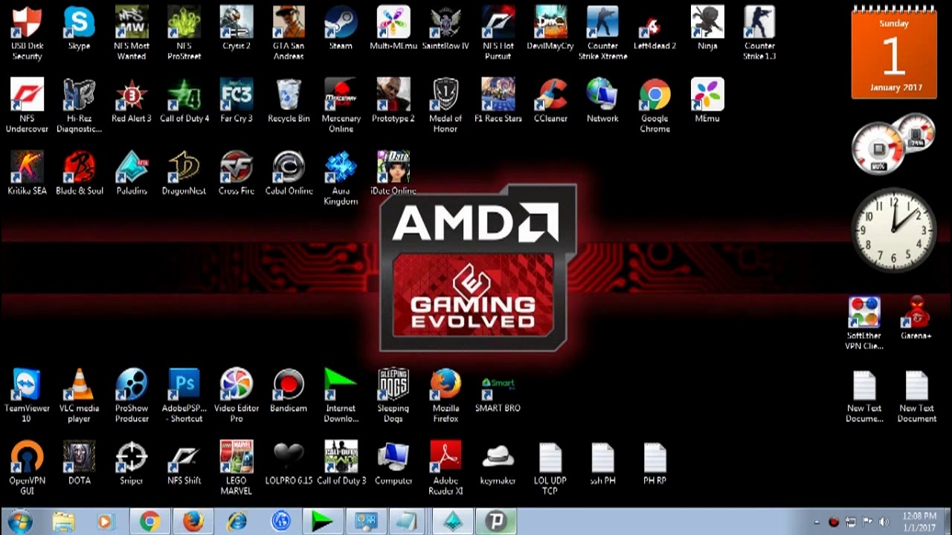Select the DOTA desktop icon
This screenshot has height=535, width=952.
pyautogui.click(x=79, y=464)
